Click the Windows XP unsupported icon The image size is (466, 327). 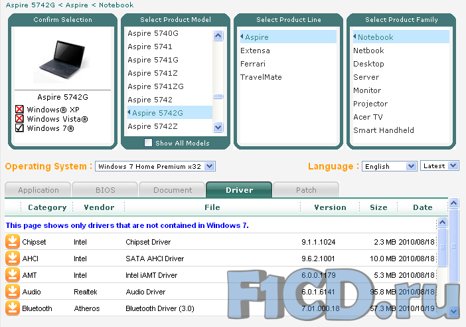(19, 109)
